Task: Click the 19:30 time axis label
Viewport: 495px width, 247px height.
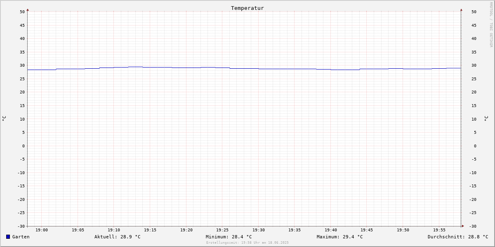Action: 259,230
